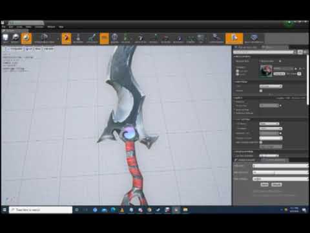Viewport: 310px width, 233px height.
Task: Click the large orange icon at toolbar's right
Action: [x=234, y=38]
